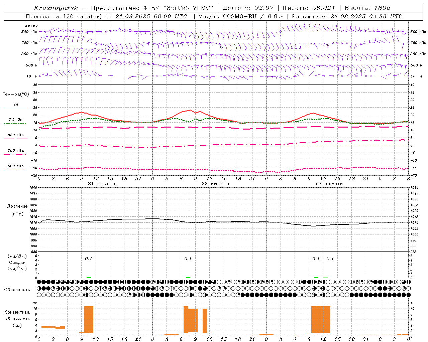Click the red '2м' temperature legend line
The width and height of the screenshot is (428, 342).
tap(15, 108)
